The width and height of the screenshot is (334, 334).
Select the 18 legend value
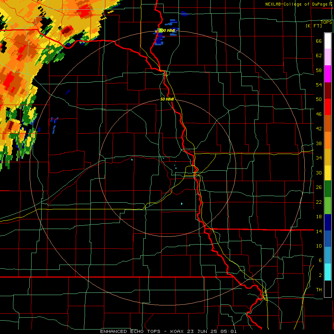pyautogui.click(x=319, y=217)
